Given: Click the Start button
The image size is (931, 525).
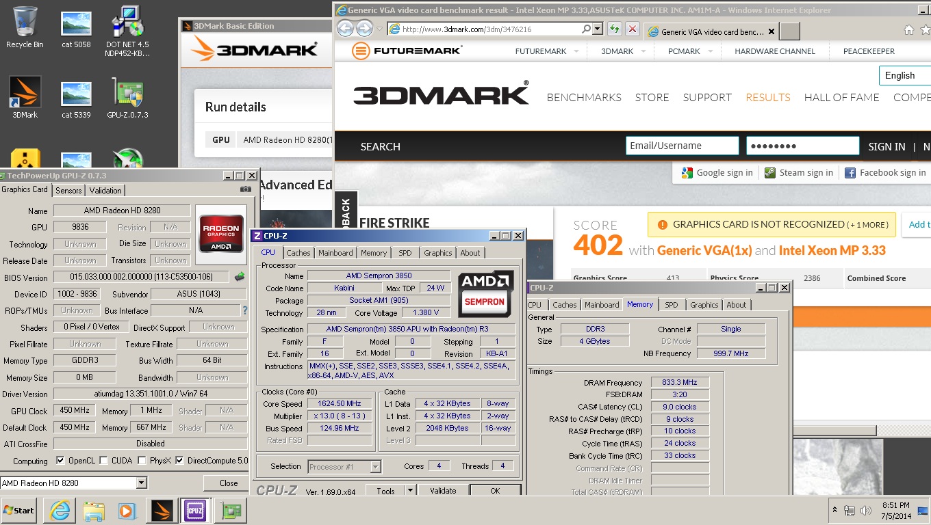Looking at the screenshot, I should click(19, 511).
